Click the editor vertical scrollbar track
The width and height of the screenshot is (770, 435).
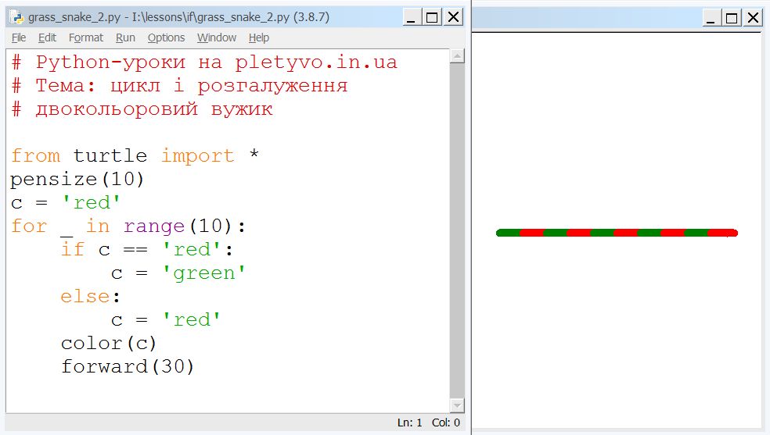click(x=457, y=230)
